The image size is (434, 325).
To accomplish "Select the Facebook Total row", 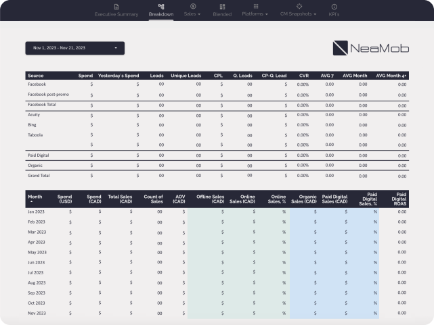I will click(x=42, y=105).
